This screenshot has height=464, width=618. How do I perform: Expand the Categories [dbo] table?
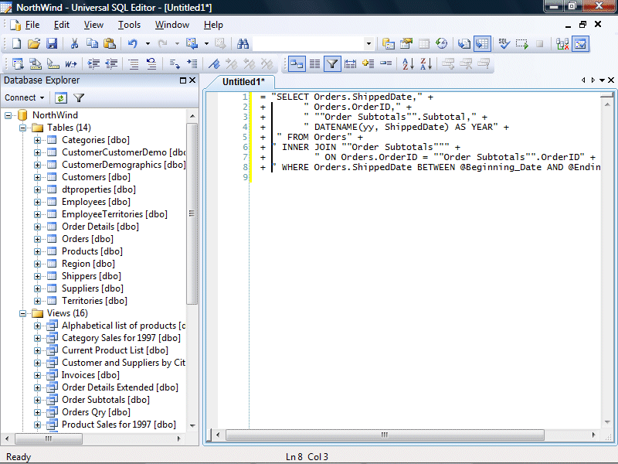pos(37,140)
